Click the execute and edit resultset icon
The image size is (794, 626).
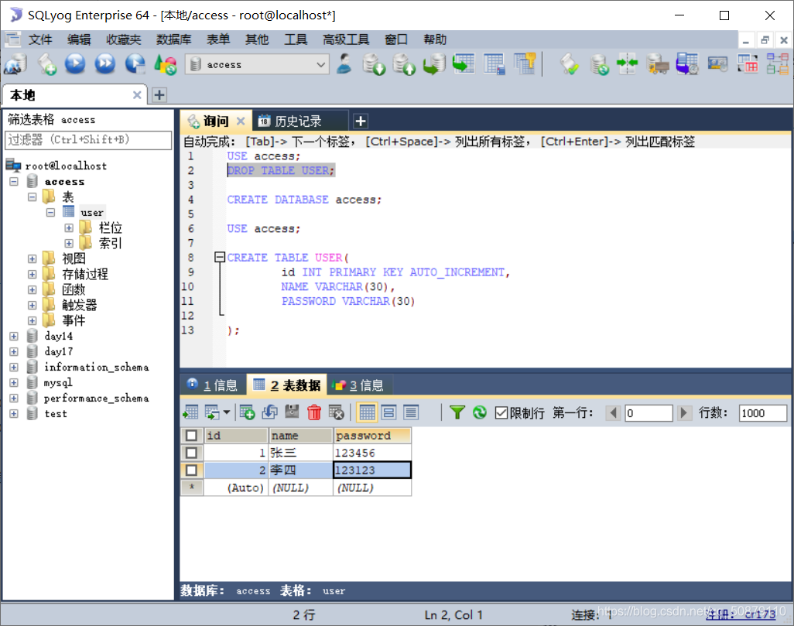[135, 64]
